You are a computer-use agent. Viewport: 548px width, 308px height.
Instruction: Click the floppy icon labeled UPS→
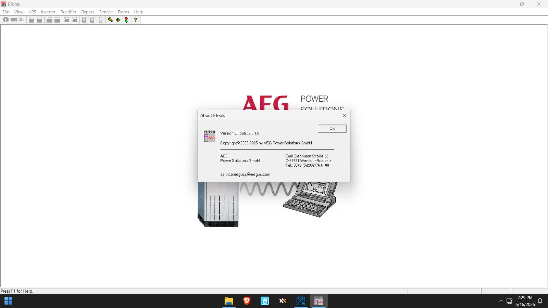click(x=92, y=20)
